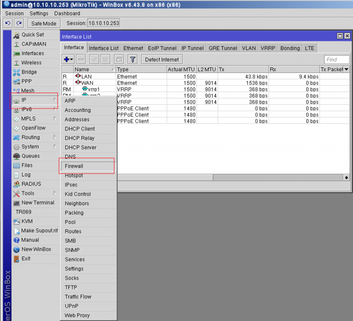Click the disable (X) toolbar button
Viewport: 353px width, 321px height.
pyautogui.click(x=105, y=60)
